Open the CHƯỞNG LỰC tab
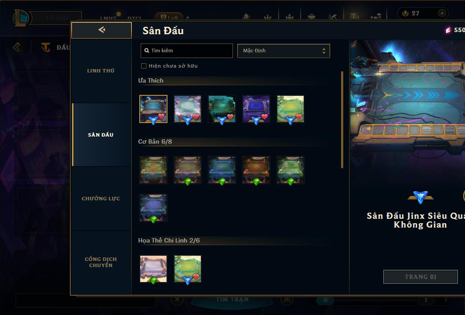Image resolution: width=465 pixels, height=315 pixels. pyautogui.click(x=101, y=199)
